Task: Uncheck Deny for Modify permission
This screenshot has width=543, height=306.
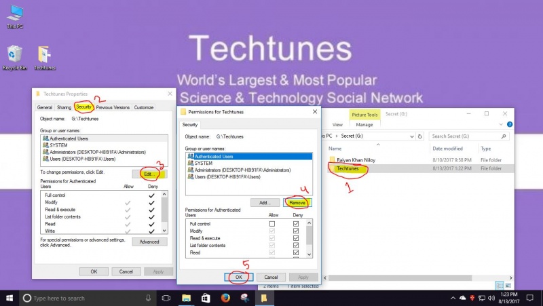Action: (x=296, y=231)
